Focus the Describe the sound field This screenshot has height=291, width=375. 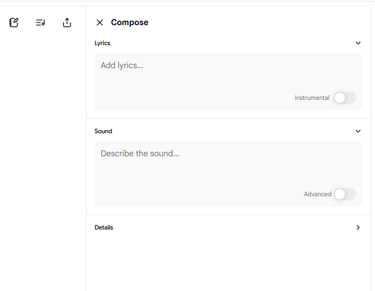(x=228, y=174)
